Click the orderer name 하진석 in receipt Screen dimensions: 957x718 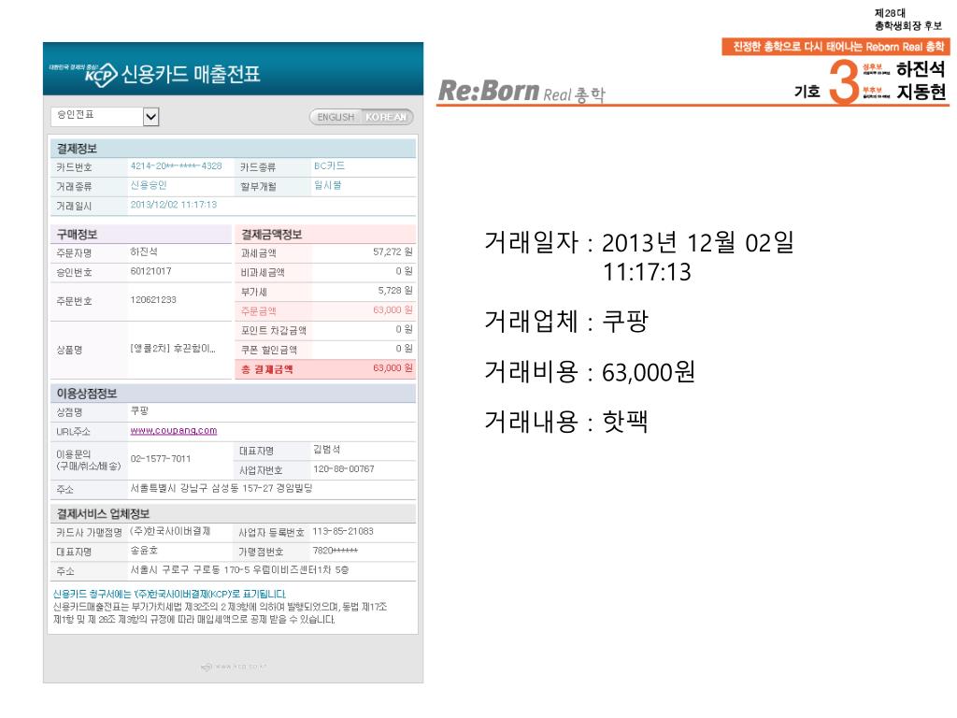144,251
